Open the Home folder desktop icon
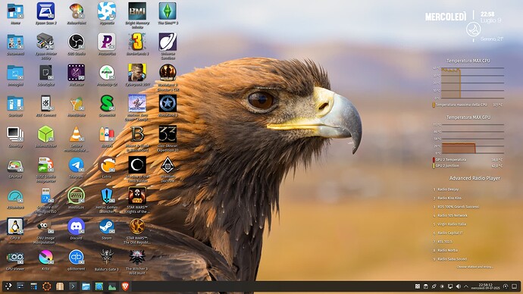 pyautogui.click(x=15, y=11)
